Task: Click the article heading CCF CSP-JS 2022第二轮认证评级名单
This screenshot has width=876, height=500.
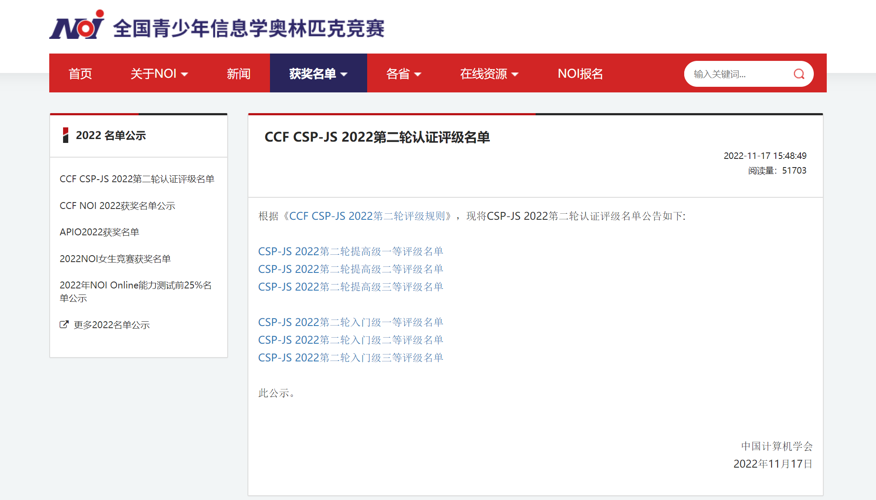Action: coord(377,137)
